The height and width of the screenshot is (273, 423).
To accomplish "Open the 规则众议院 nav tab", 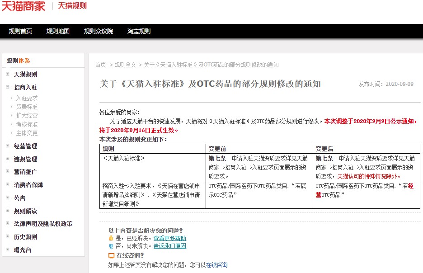I will point(98,31).
